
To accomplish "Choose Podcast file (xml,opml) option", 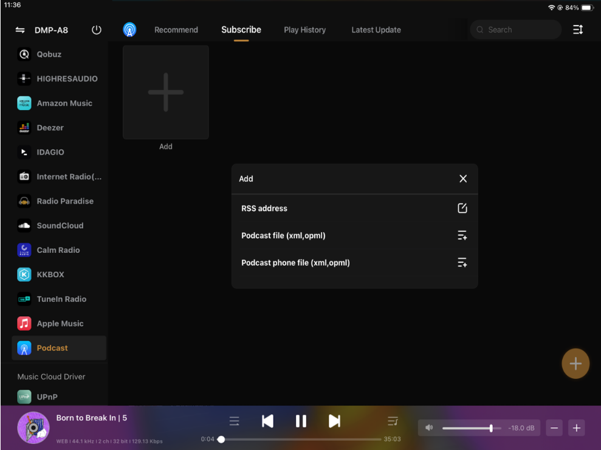I will point(354,235).
